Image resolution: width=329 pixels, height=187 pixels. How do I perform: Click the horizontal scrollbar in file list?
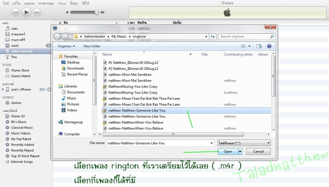pos(173,134)
